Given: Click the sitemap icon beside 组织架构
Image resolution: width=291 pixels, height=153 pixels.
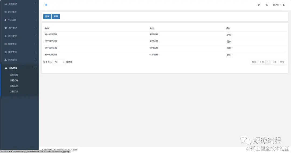Looking at the screenshot, I should click(6, 60).
